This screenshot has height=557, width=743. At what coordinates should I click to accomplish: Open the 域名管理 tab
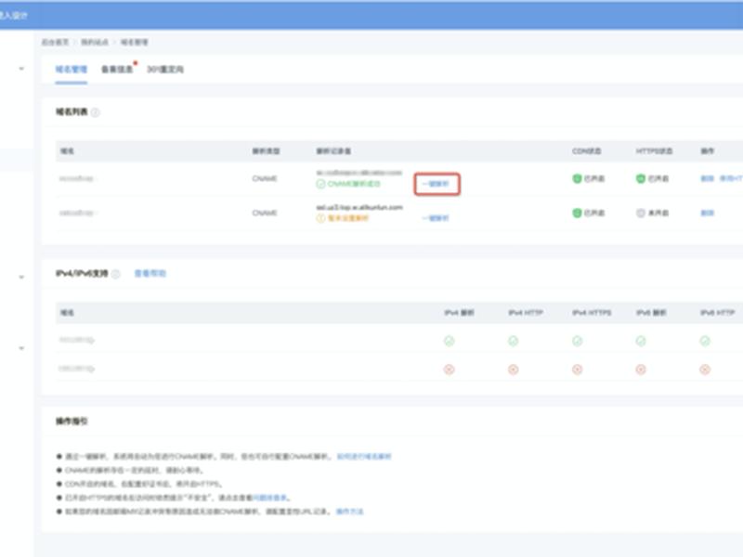point(72,69)
